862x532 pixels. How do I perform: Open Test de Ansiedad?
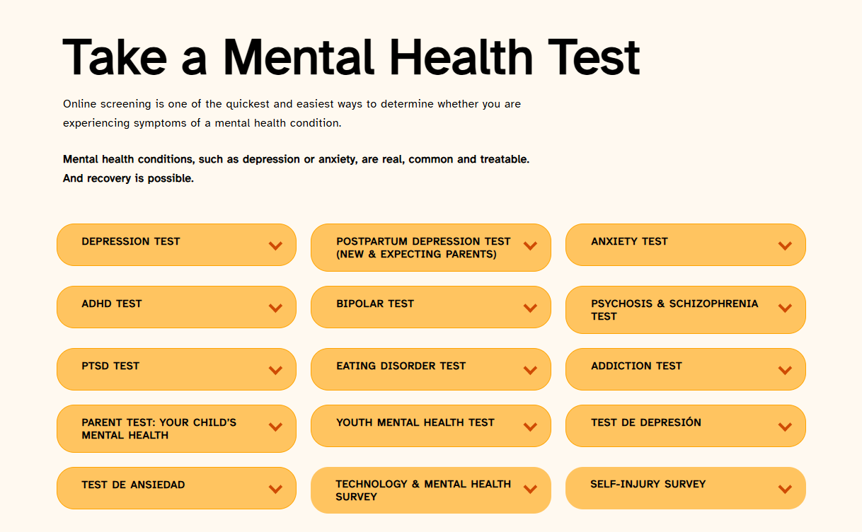click(176, 487)
